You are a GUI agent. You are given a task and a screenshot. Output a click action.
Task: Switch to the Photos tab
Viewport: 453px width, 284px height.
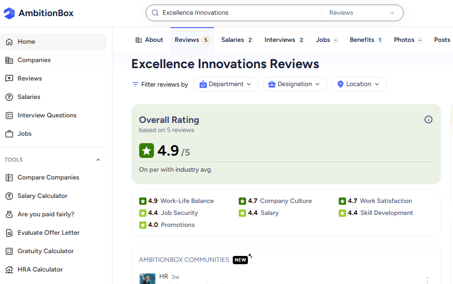(x=408, y=40)
